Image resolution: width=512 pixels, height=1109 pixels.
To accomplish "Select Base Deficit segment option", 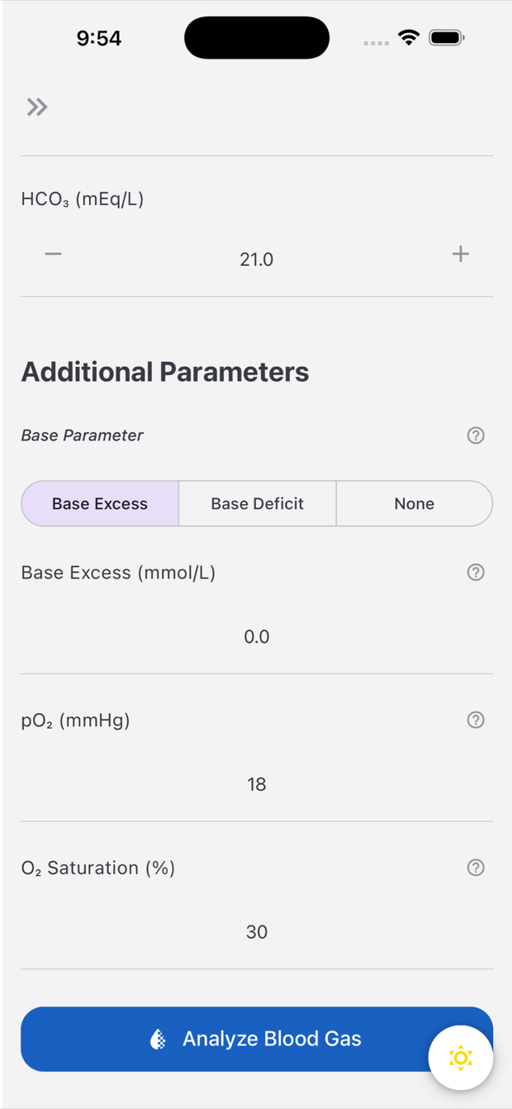I will (258, 503).
